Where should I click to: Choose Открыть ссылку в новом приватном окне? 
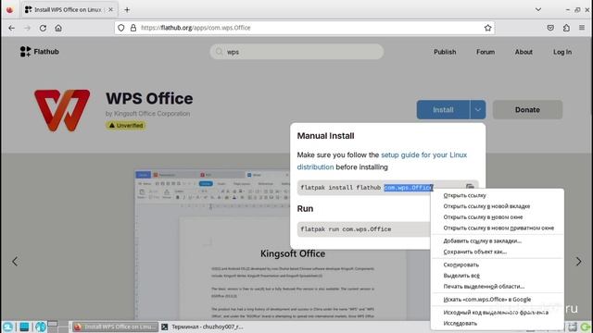tap(498, 228)
